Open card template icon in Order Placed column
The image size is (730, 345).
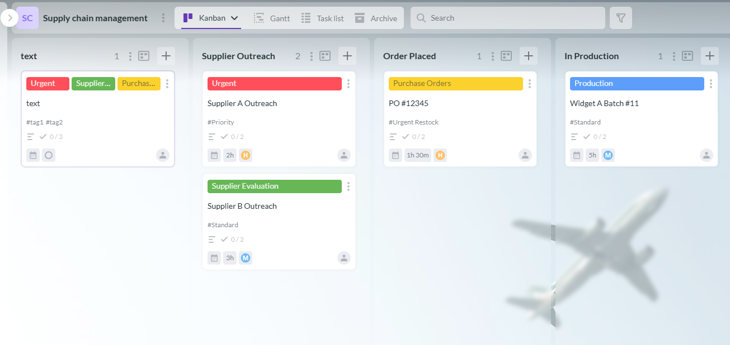click(x=506, y=56)
